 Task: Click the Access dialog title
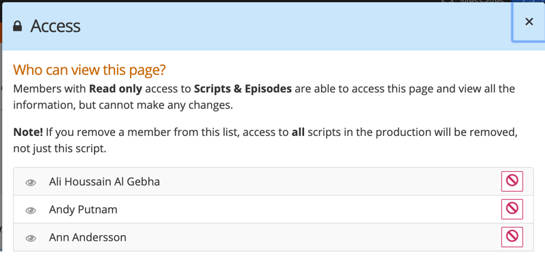55,26
